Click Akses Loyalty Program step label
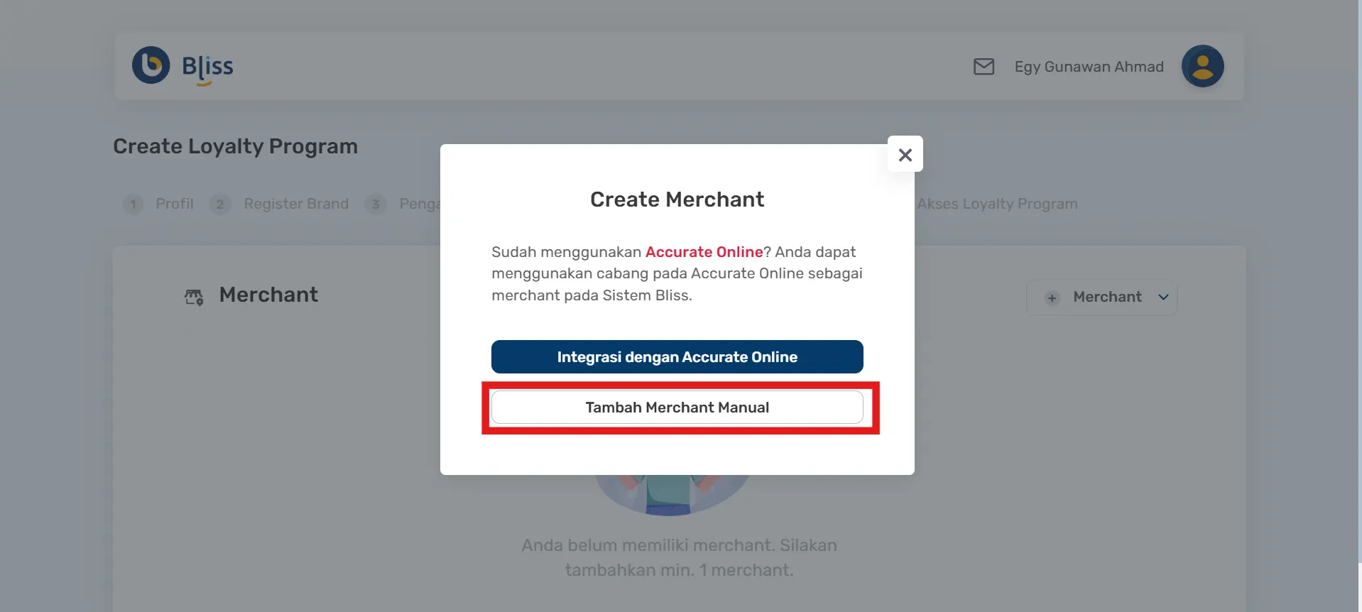The height and width of the screenshot is (612, 1362). point(998,204)
